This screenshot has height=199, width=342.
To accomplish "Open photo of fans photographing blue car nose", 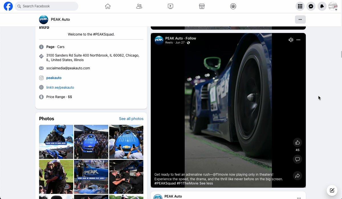I will [126, 142].
